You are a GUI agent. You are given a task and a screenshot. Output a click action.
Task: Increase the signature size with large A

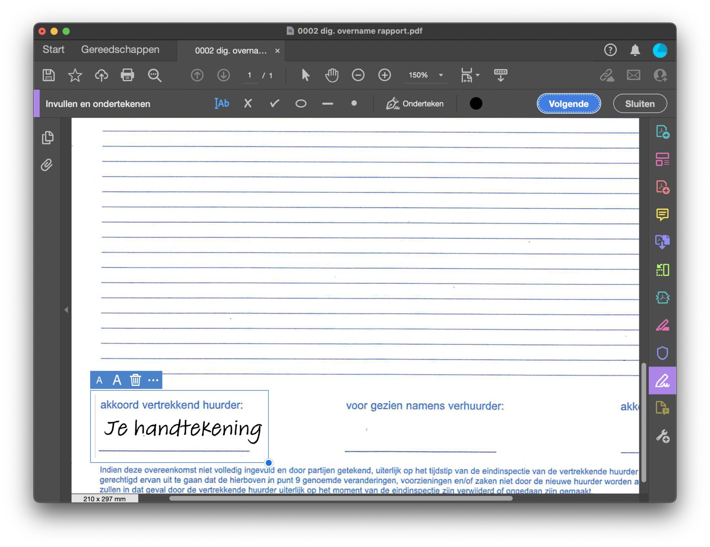(x=117, y=380)
